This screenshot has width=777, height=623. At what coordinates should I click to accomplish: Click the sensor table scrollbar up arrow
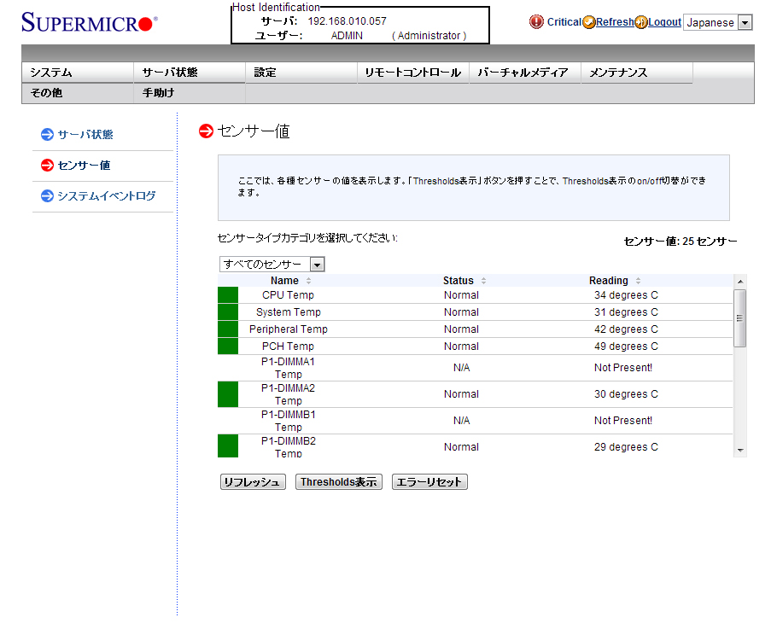coord(740,282)
